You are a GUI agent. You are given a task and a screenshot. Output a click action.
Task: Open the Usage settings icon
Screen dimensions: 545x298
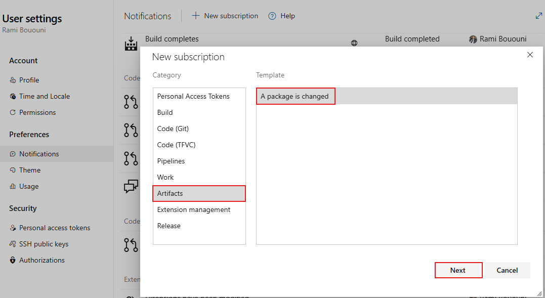click(13, 186)
